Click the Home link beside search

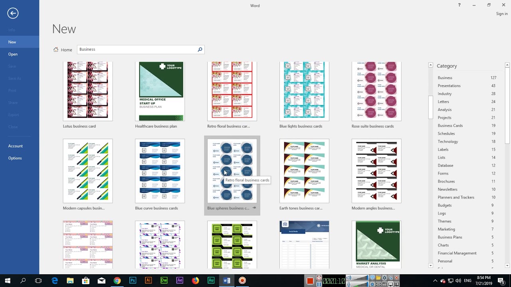coord(66,50)
